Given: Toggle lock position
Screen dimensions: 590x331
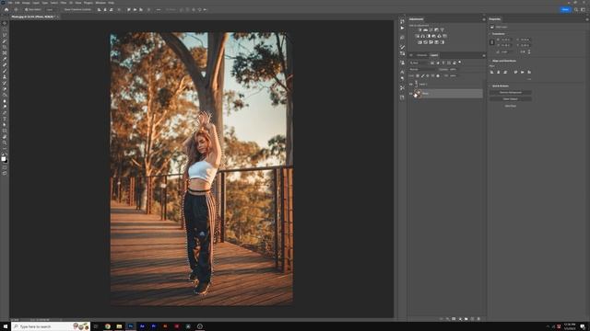Looking at the screenshot, I should point(428,75).
